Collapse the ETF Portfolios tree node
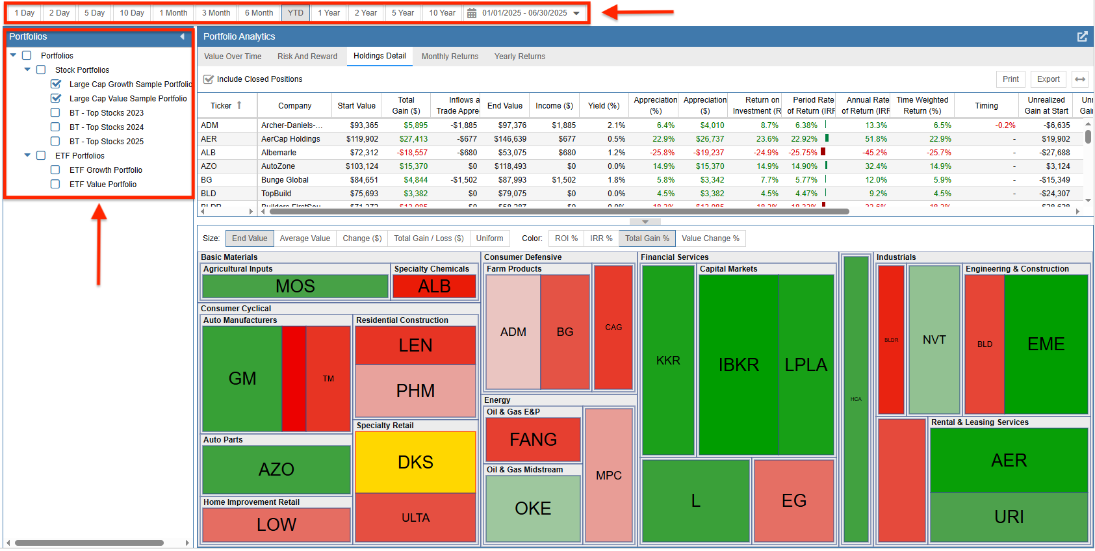 click(x=27, y=155)
